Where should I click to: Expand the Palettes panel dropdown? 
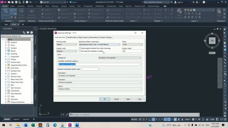pos(9,21)
